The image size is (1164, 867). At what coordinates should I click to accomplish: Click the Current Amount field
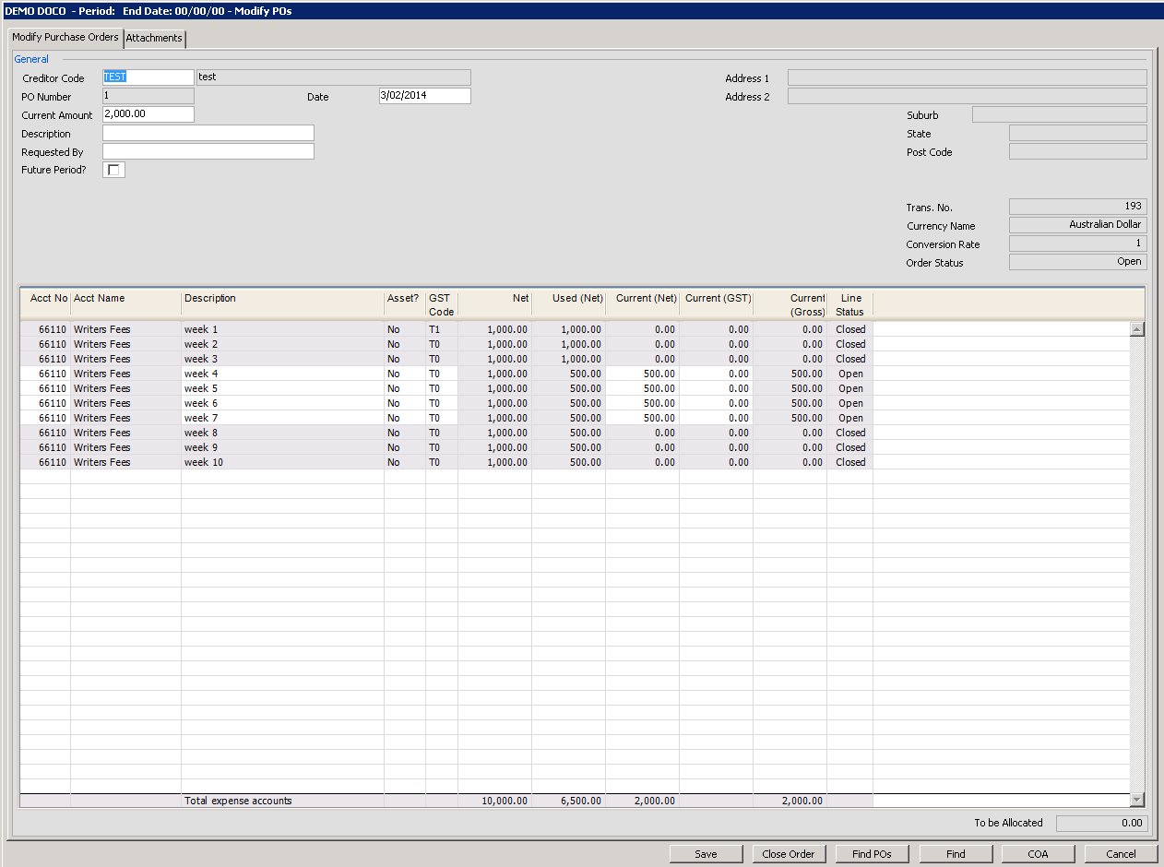click(148, 114)
